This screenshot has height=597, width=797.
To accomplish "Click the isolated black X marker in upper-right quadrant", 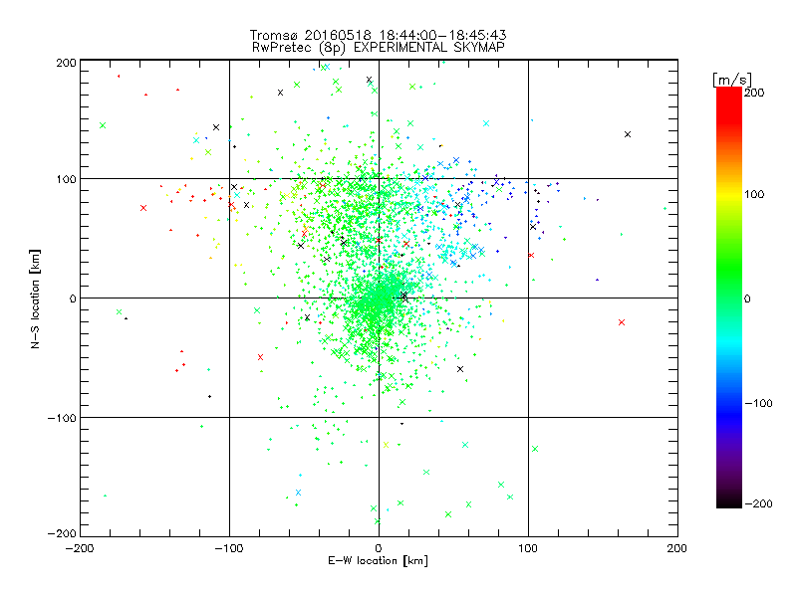I will click(x=628, y=134).
